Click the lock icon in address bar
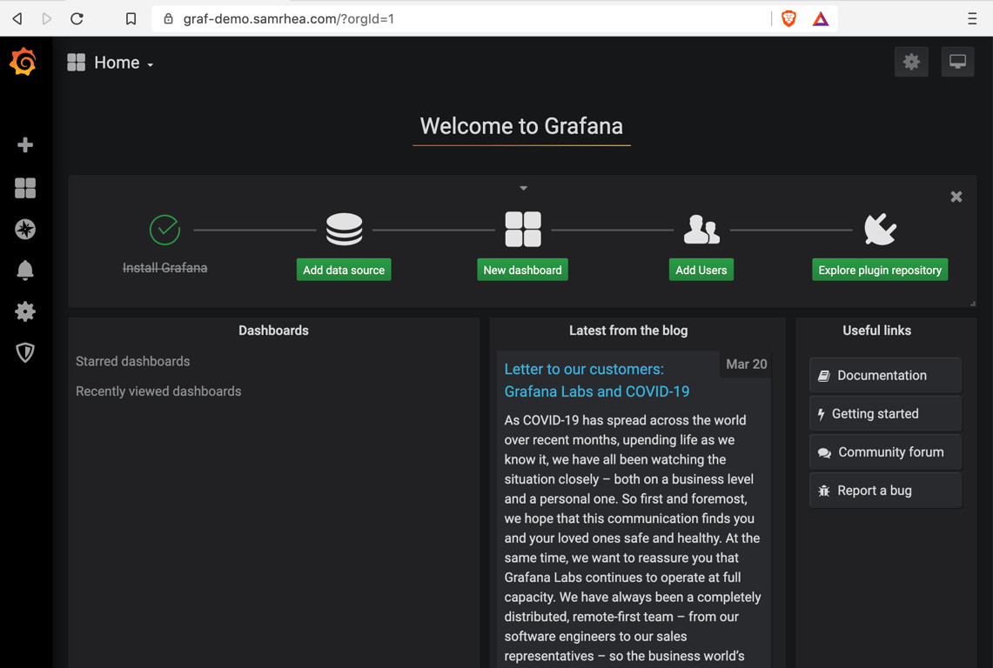Viewport: 993px width, 668px height. coord(169,19)
